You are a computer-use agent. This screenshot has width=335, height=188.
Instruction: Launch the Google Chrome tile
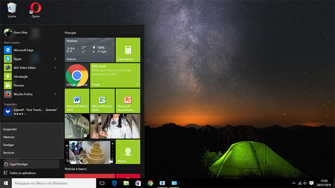[x=77, y=75]
